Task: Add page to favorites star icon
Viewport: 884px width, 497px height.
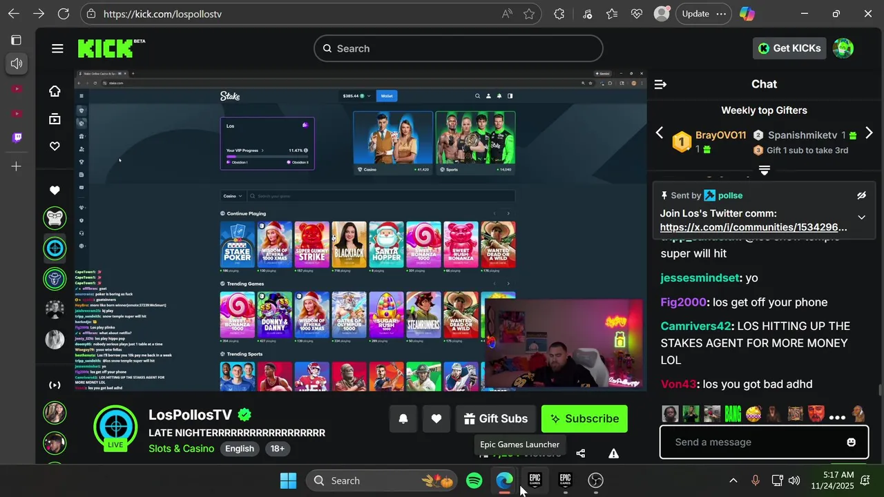Action: click(x=529, y=14)
